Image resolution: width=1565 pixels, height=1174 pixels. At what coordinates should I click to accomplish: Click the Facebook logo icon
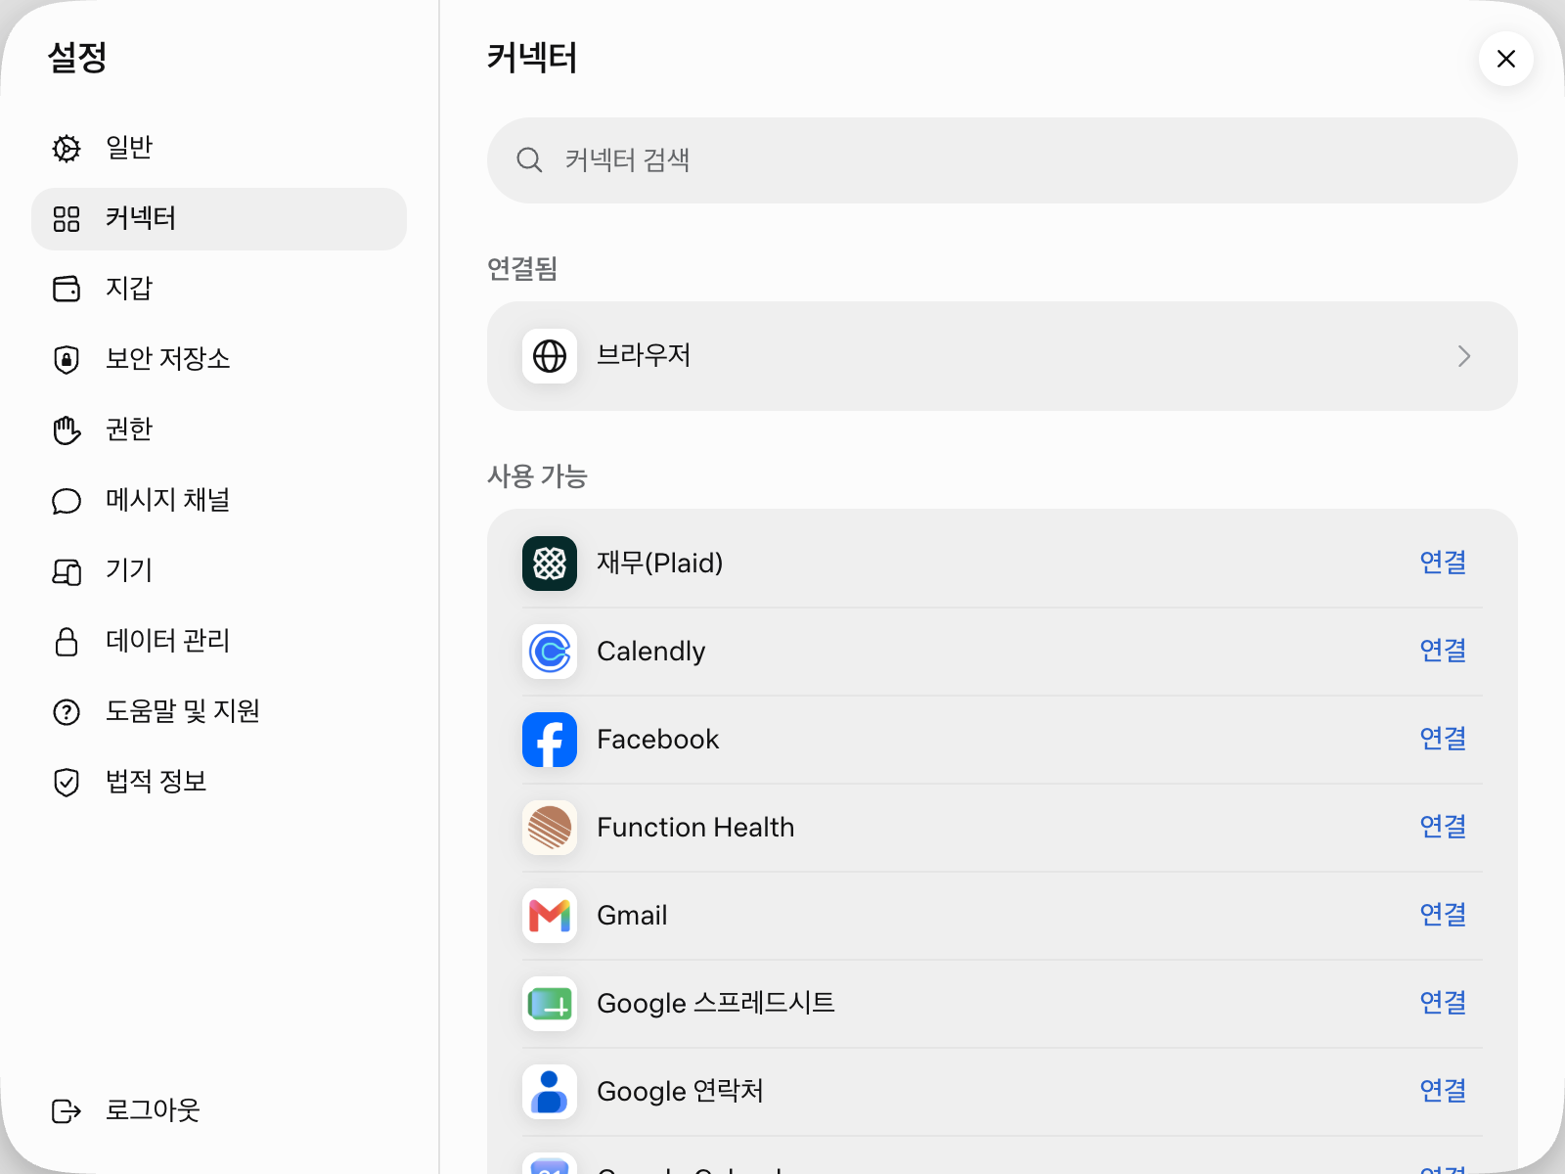550,740
